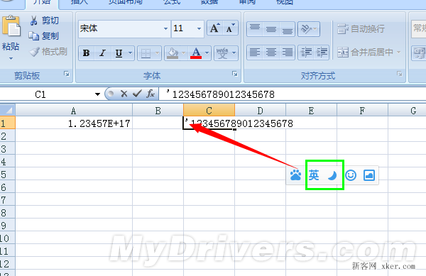
Task: Click the Select All corner triangle
Action: pos(8,110)
